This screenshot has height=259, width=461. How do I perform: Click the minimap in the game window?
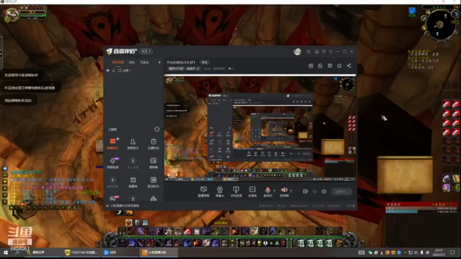tap(440, 25)
